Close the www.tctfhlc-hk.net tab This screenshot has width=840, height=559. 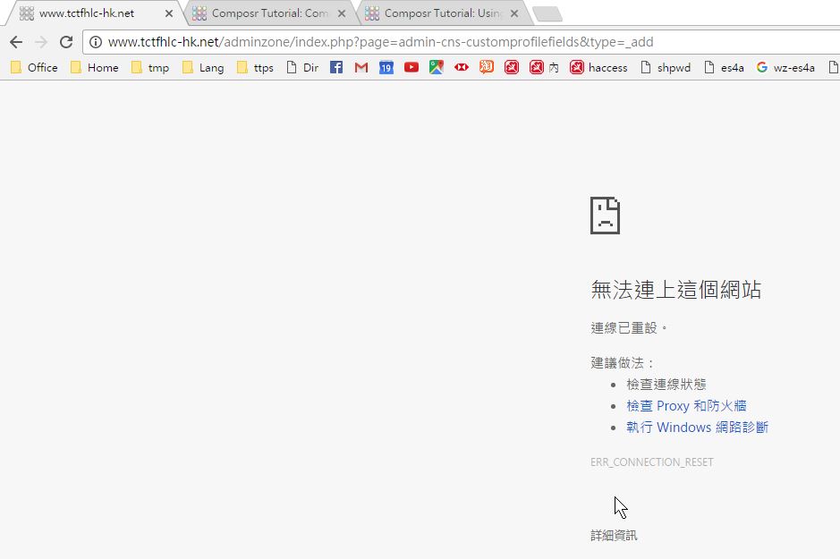[x=169, y=13]
